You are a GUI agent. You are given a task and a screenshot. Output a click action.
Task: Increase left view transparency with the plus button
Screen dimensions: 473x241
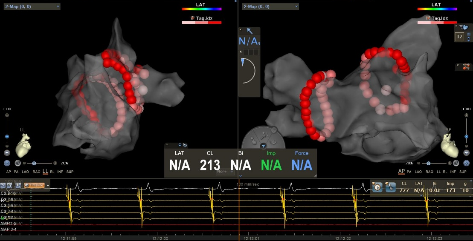tap(55, 163)
